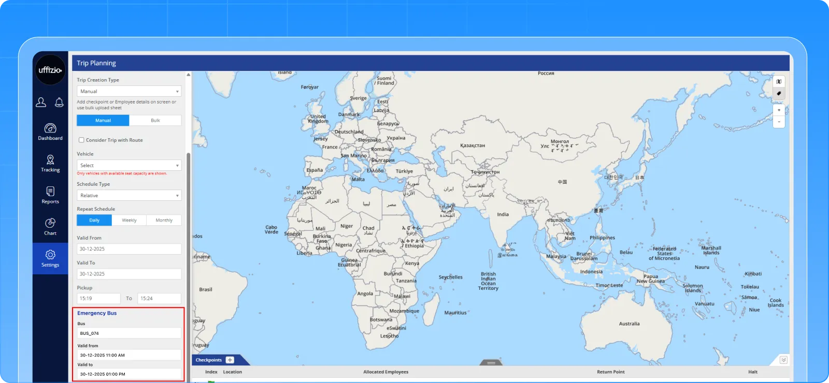Choose Daily repeat schedule
This screenshot has height=383, width=829.
[x=94, y=220]
